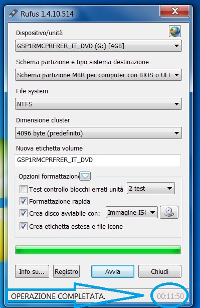Click the green progress bar
This screenshot has height=308, width=200.
98,250
